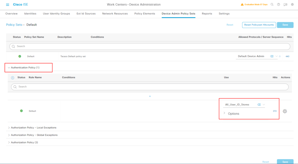
Task: Click the top-right settings gear icon
Action: tap(292, 5)
